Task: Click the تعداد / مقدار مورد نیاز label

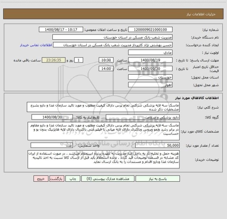Action: [202, 145]
